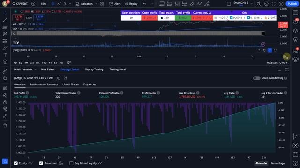Uncheck Drawdown checkbox
Image resolution: width=300 pixels, height=168 pixels.
pos(41,163)
